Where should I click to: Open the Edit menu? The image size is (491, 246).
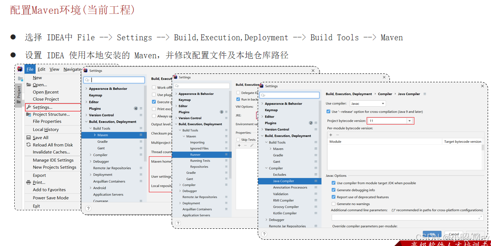[x=41, y=69]
